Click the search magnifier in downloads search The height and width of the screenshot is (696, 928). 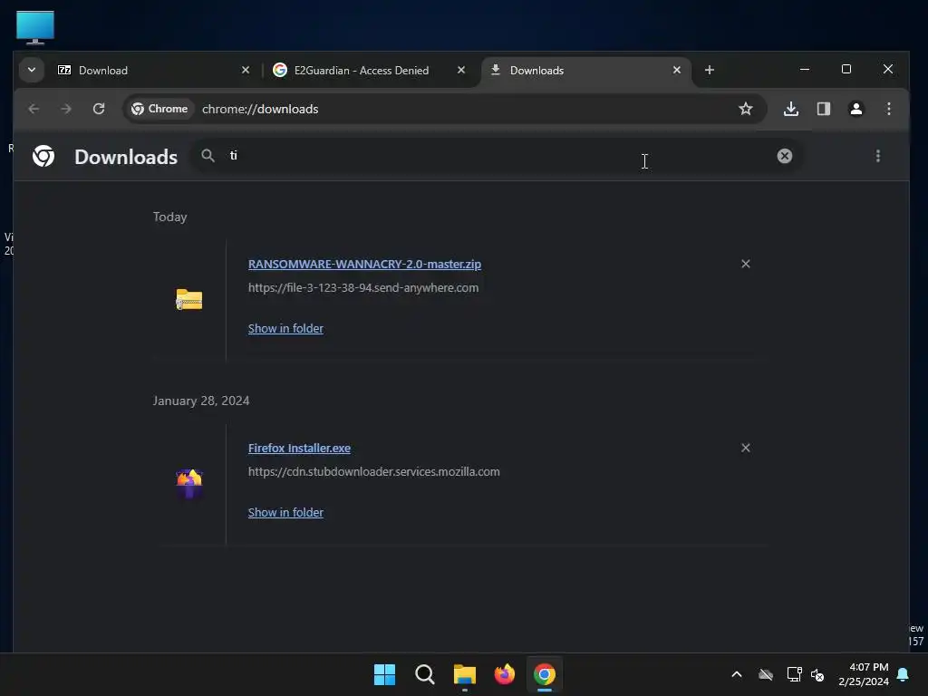click(x=208, y=156)
